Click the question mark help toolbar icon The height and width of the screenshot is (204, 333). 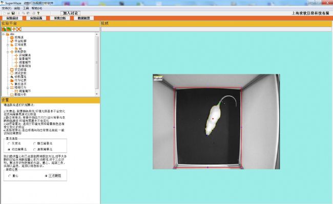pos(38,13)
